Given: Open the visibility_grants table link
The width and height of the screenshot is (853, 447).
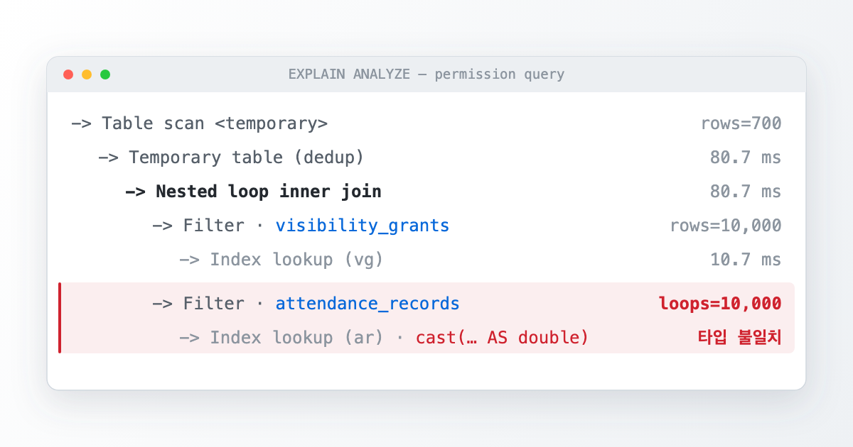Looking at the screenshot, I should [x=363, y=226].
